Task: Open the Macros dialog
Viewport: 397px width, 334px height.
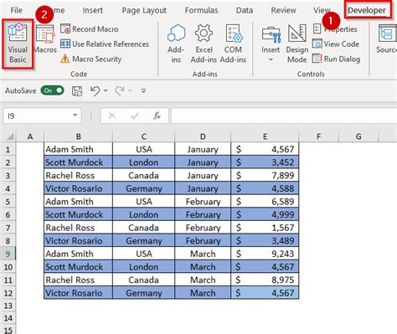Action: 45,39
